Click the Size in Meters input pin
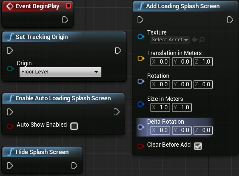 (141, 104)
